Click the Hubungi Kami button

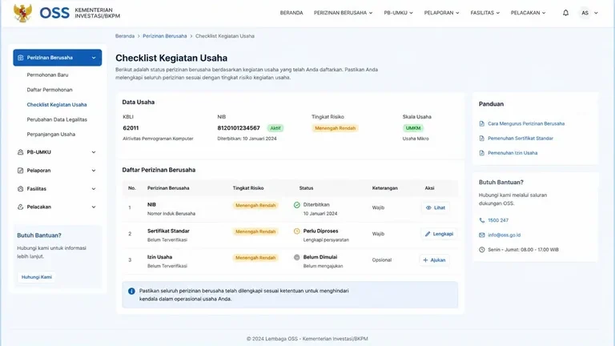37,277
